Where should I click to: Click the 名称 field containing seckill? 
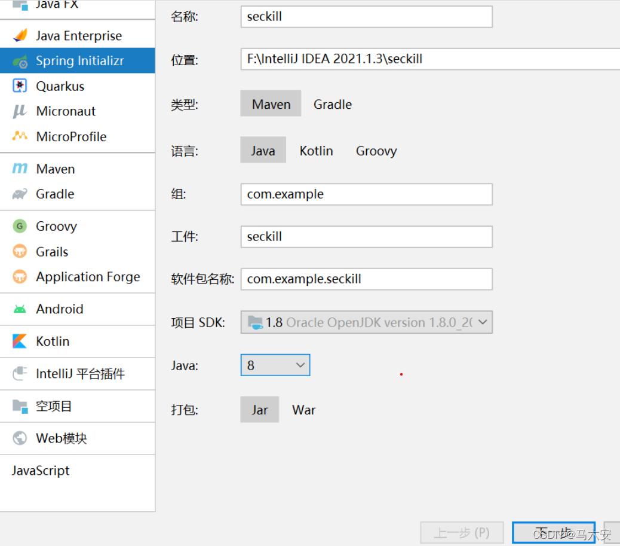(367, 17)
